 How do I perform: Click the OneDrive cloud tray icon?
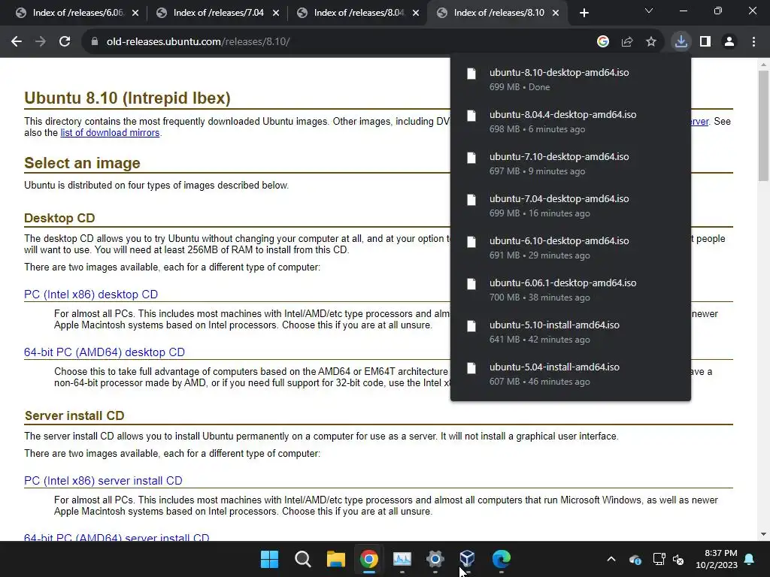click(x=635, y=559)
